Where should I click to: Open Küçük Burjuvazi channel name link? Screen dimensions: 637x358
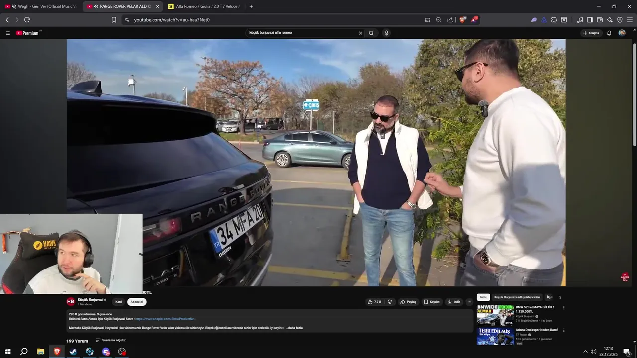pos(91,300)
